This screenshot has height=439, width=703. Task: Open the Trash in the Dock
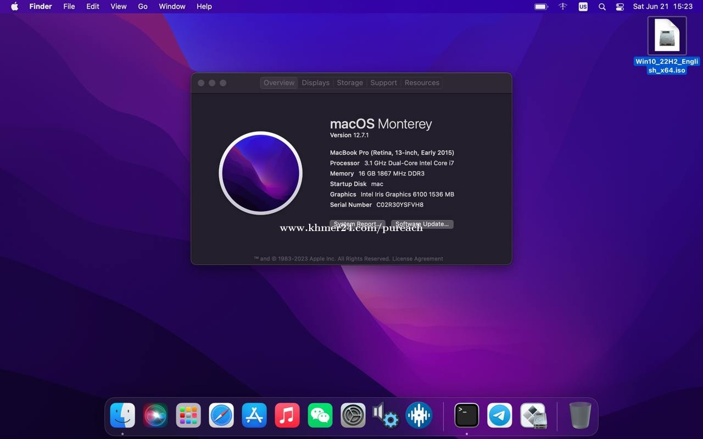tap(580, 415)
